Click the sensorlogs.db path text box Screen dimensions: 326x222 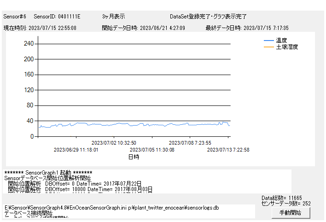coord(129,211)
